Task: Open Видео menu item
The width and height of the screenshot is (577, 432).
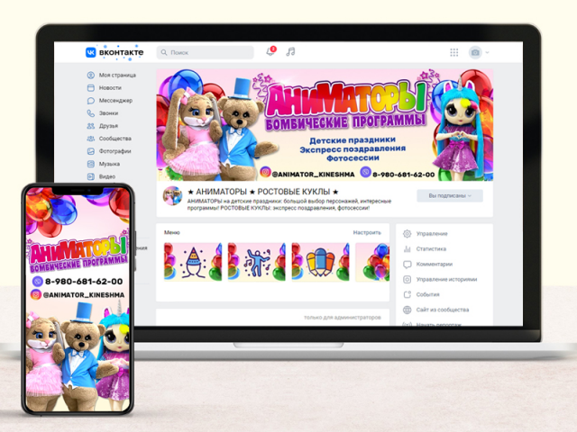Action: [x=107, y=176]
